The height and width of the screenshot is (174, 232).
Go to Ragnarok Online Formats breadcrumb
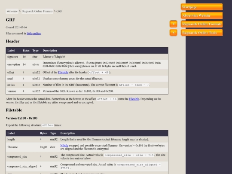pyautogui.click(x=37, y=11)
